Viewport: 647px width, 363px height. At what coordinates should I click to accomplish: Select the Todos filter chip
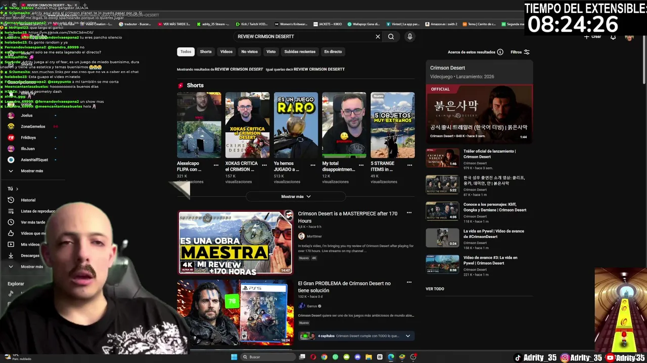186,51
